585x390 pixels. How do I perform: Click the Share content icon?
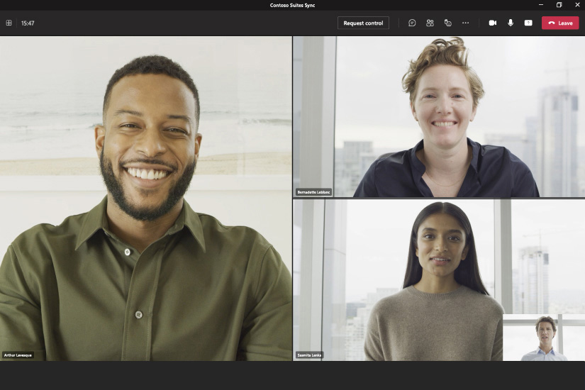coord(528,23)
